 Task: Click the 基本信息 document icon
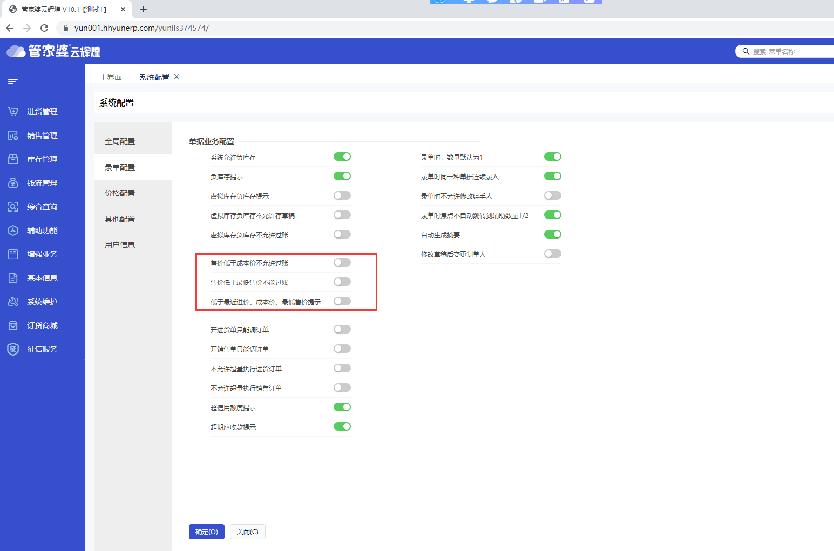13,278
